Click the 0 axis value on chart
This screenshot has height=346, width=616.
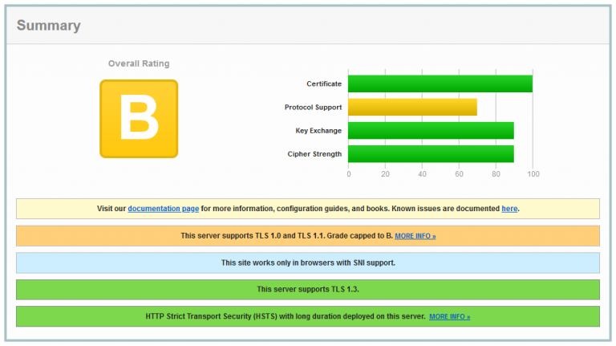pyautogui.click(x=349, y=173)
